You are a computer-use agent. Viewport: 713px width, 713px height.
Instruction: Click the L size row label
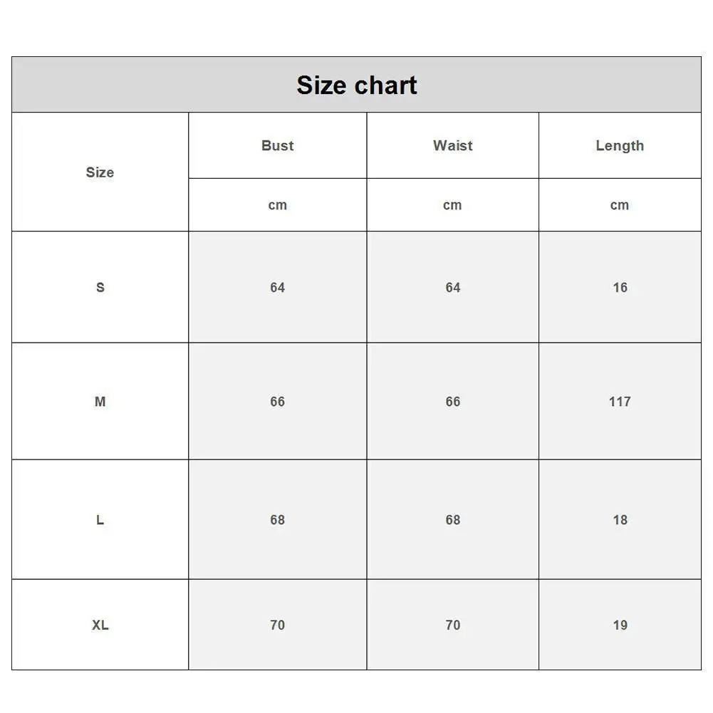(x=100, y=520)
